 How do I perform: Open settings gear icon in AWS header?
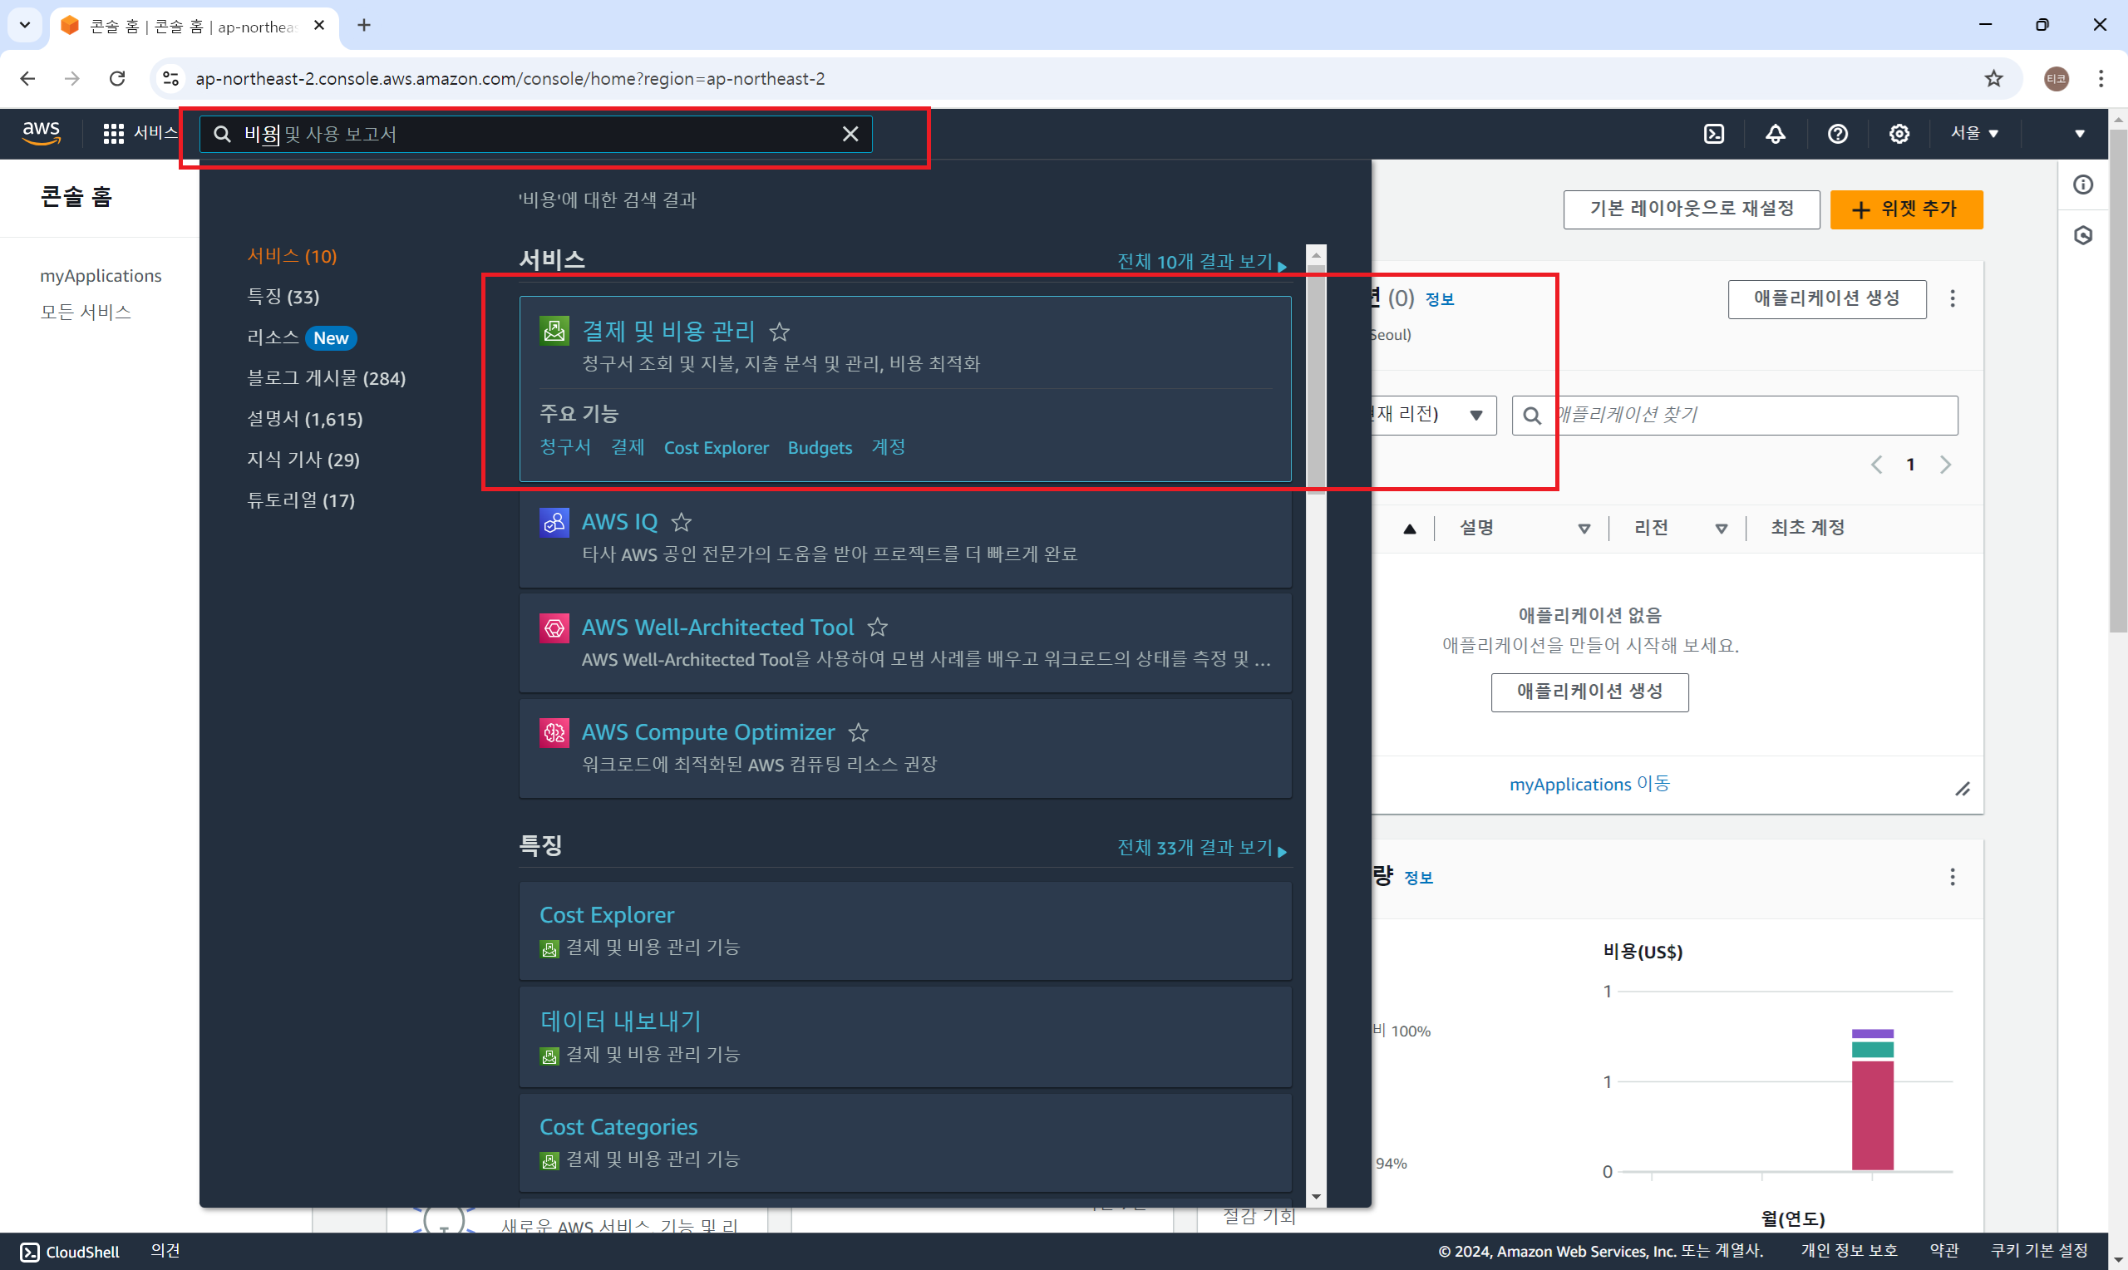(1899, 134)
